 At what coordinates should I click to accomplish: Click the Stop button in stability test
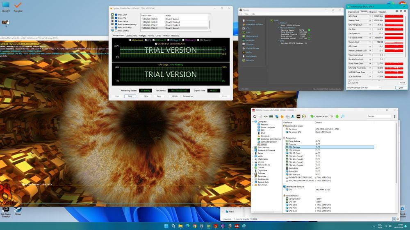point(130,96)
